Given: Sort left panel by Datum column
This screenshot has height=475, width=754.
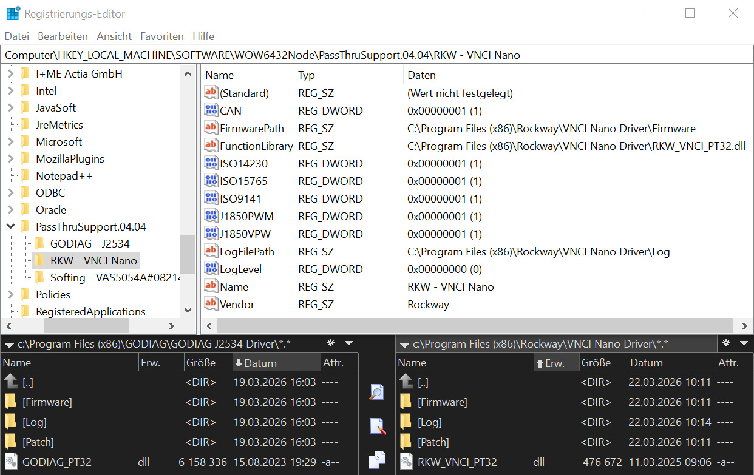Looking at the screenshot, I should tap(276, 363).
